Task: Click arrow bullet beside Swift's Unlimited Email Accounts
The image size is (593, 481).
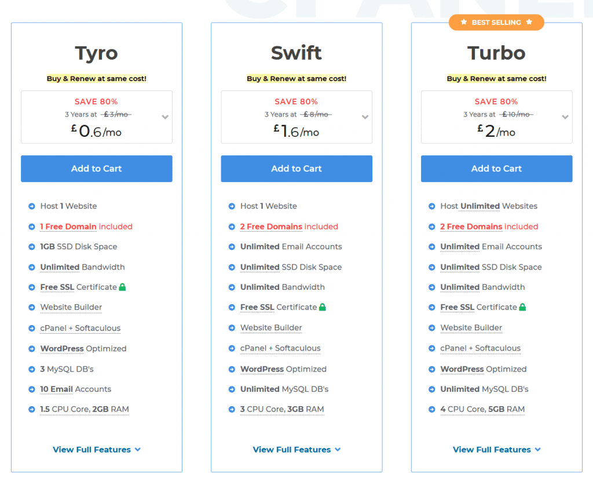Action: [x=232, y=247]
